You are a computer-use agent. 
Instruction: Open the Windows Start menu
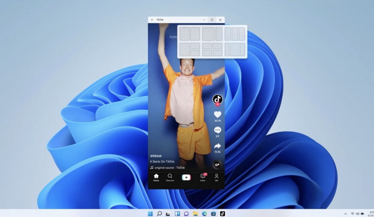coord(150,214)
